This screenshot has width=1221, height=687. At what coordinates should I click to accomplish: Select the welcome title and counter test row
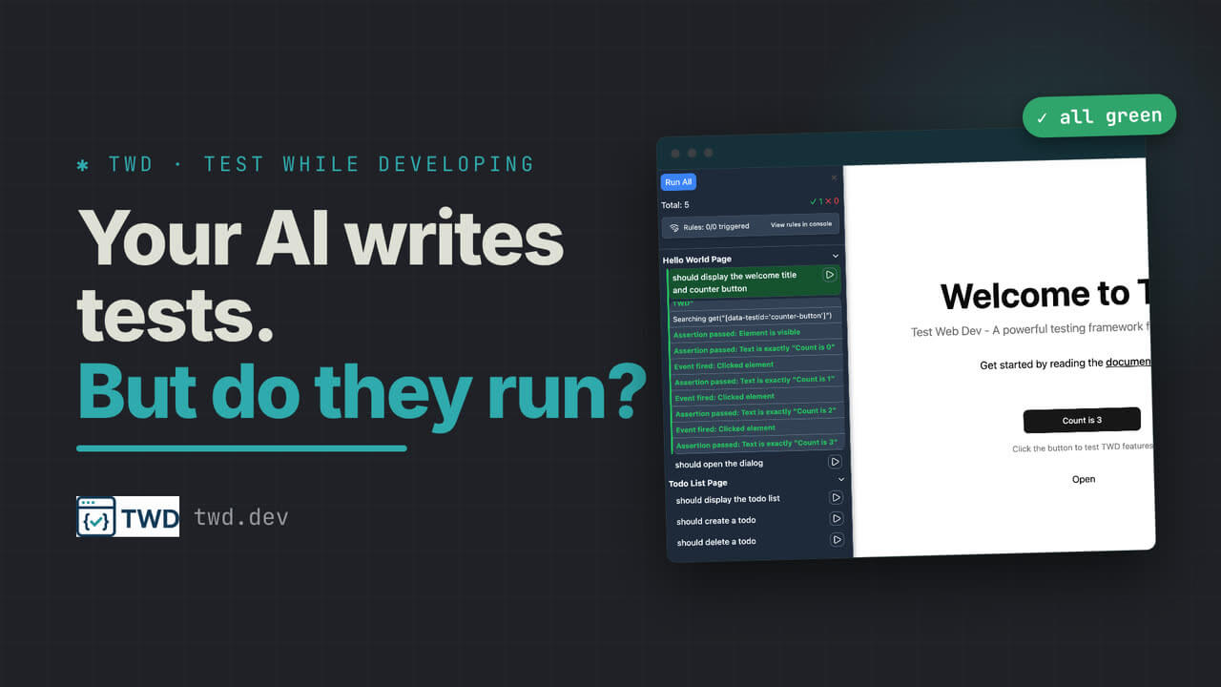754,281
